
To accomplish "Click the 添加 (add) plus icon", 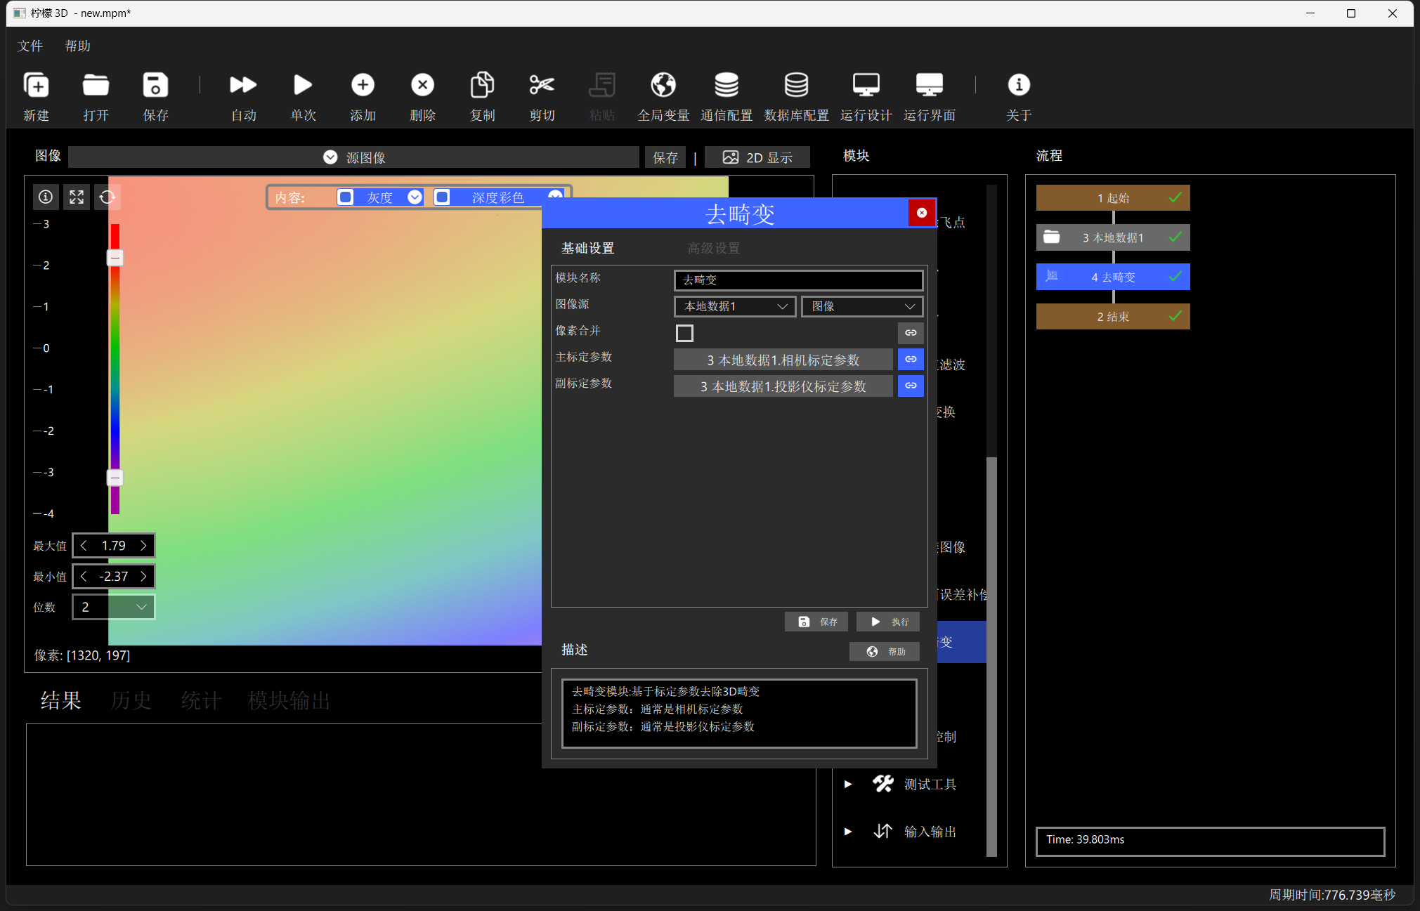I will click(x=363, y=86).
